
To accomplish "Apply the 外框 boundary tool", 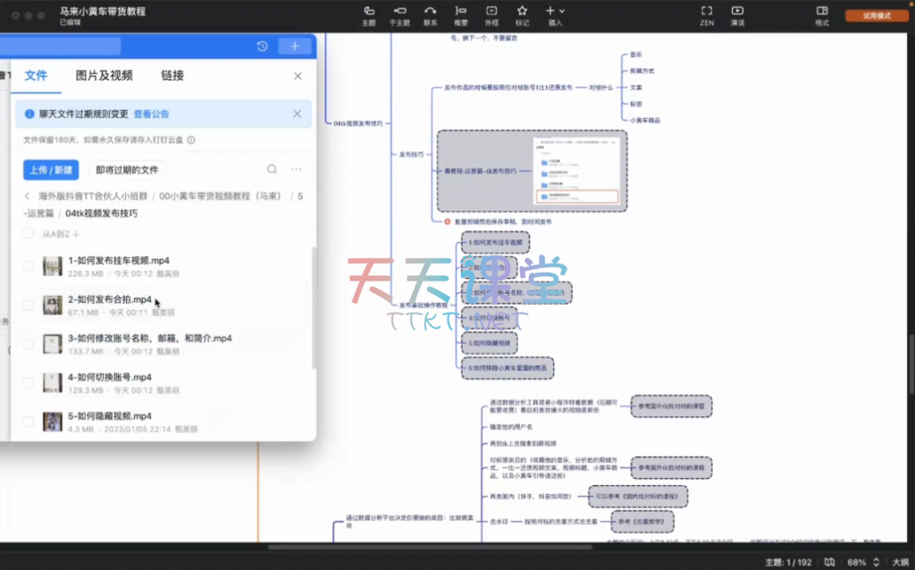I will (x=491, y=14).
